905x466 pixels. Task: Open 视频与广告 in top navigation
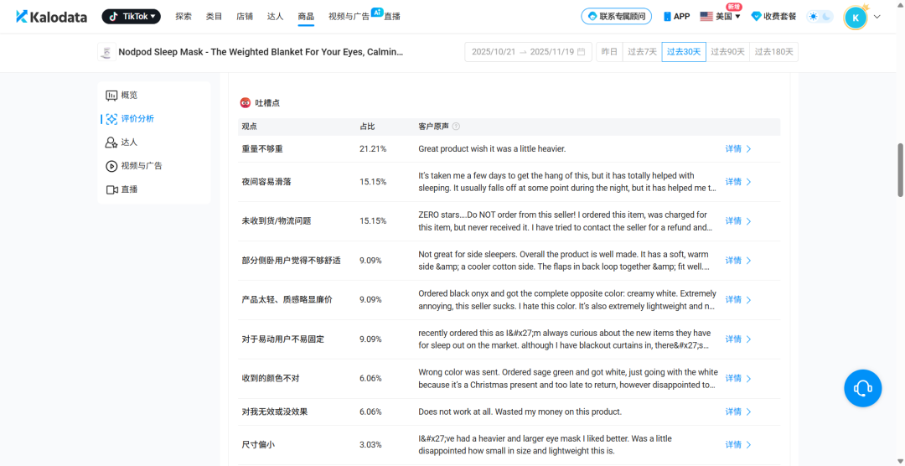349,17
